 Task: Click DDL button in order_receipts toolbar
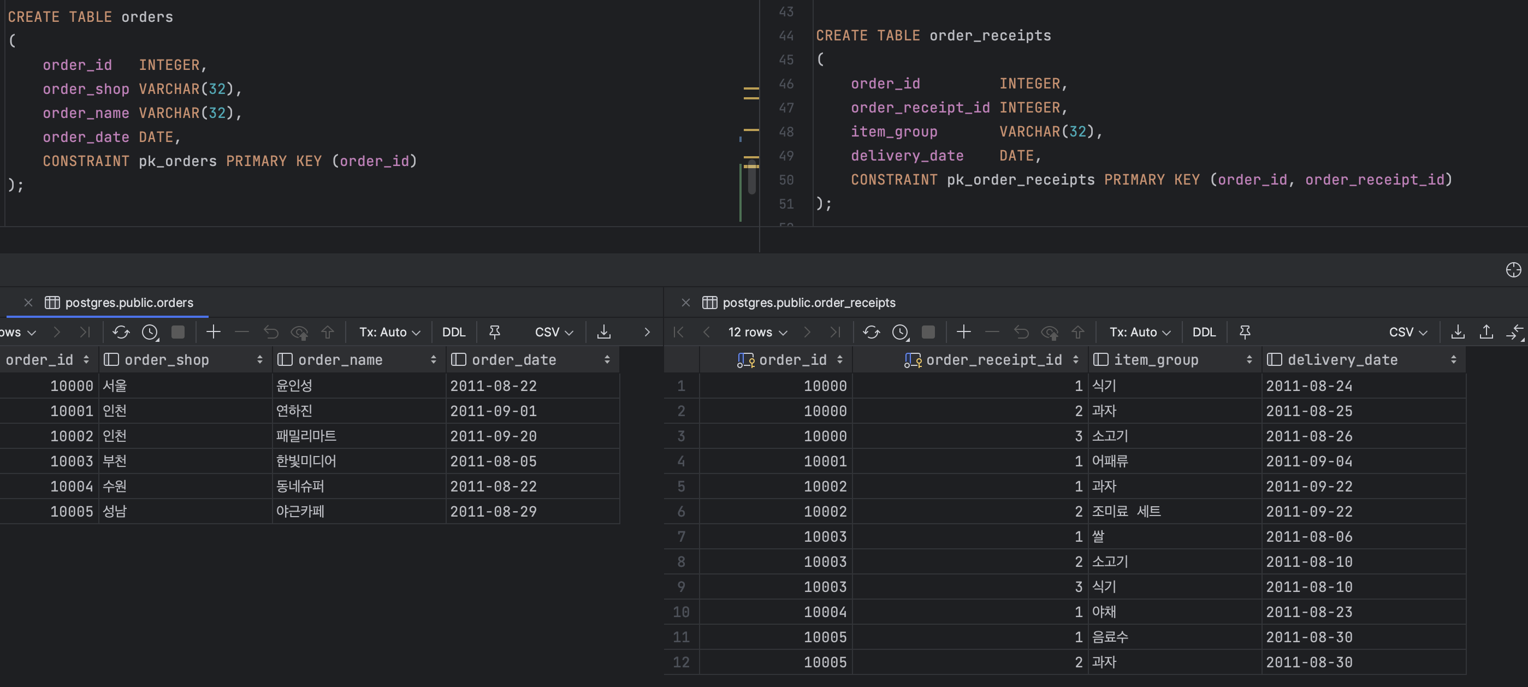(x=1204, y=332)
